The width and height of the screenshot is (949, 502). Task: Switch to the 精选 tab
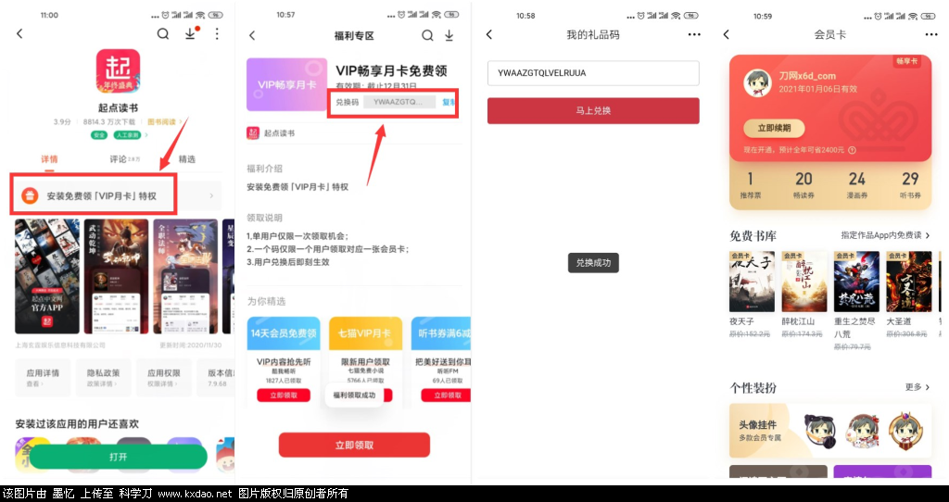point(186,159)
